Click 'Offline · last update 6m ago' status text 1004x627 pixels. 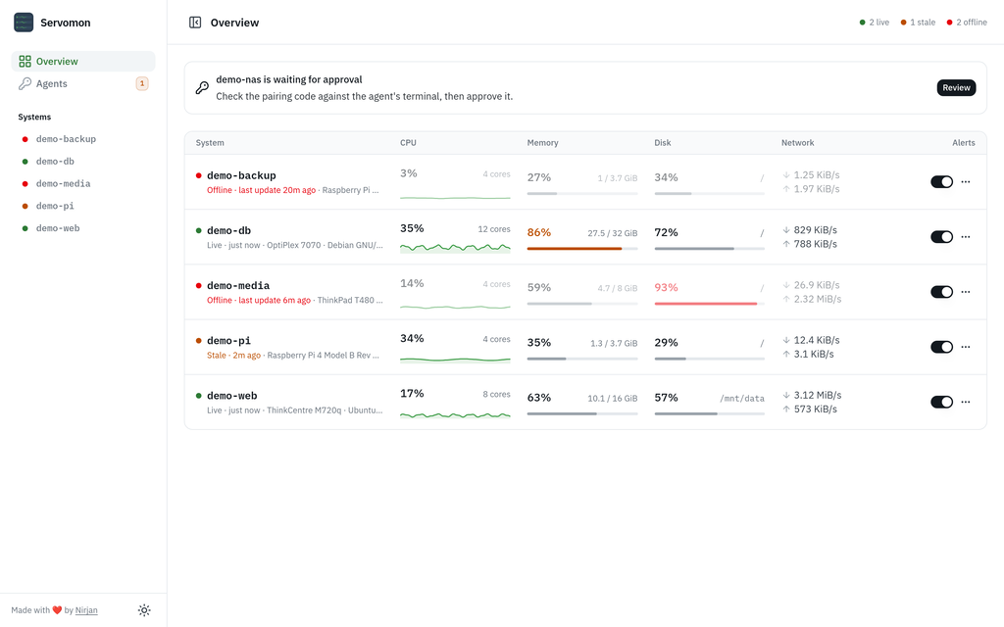click(x=259, y=300)
